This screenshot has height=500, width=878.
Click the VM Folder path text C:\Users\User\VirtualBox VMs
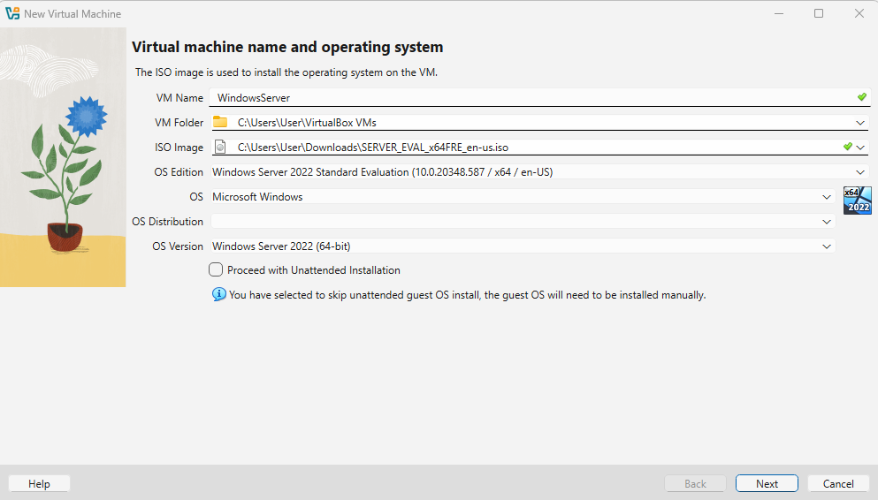point(307,123)
